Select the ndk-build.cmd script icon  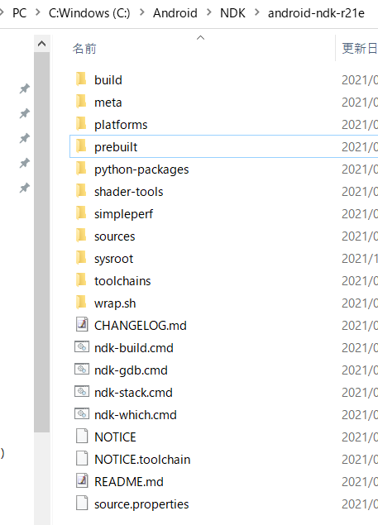point(82,347)
